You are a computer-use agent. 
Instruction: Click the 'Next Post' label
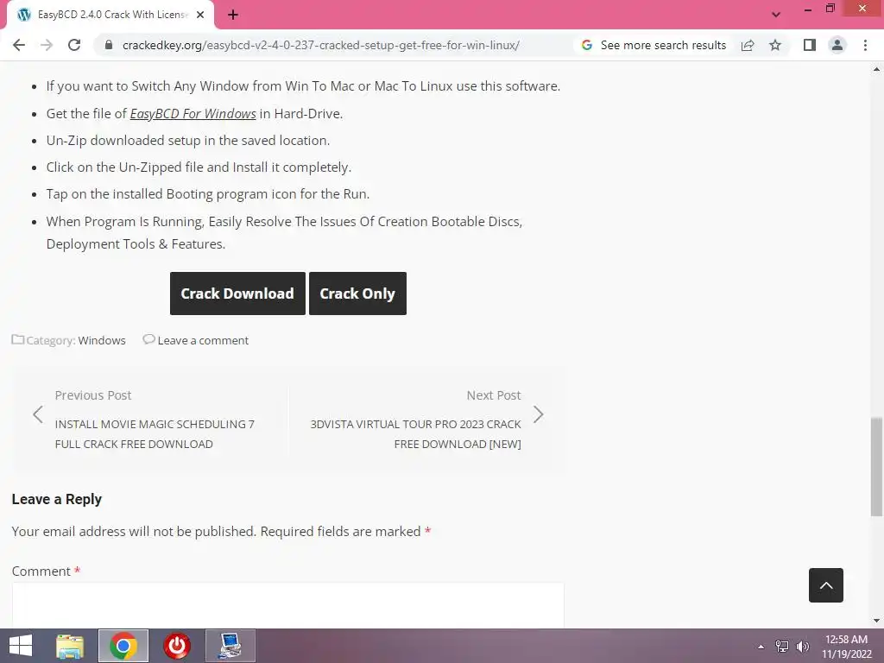pos(494,395)
